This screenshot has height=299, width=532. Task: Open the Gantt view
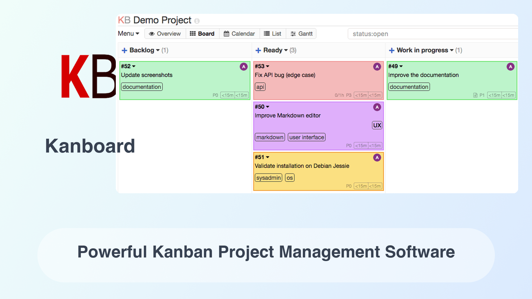pyautogui.click(x=301, y=34)
